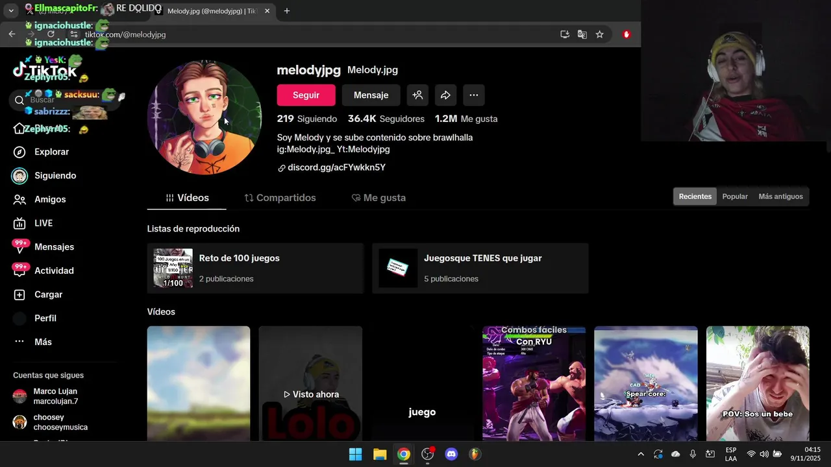Click the microphone icon in system tray
The image size is (831, 467).
coord(693,454)
